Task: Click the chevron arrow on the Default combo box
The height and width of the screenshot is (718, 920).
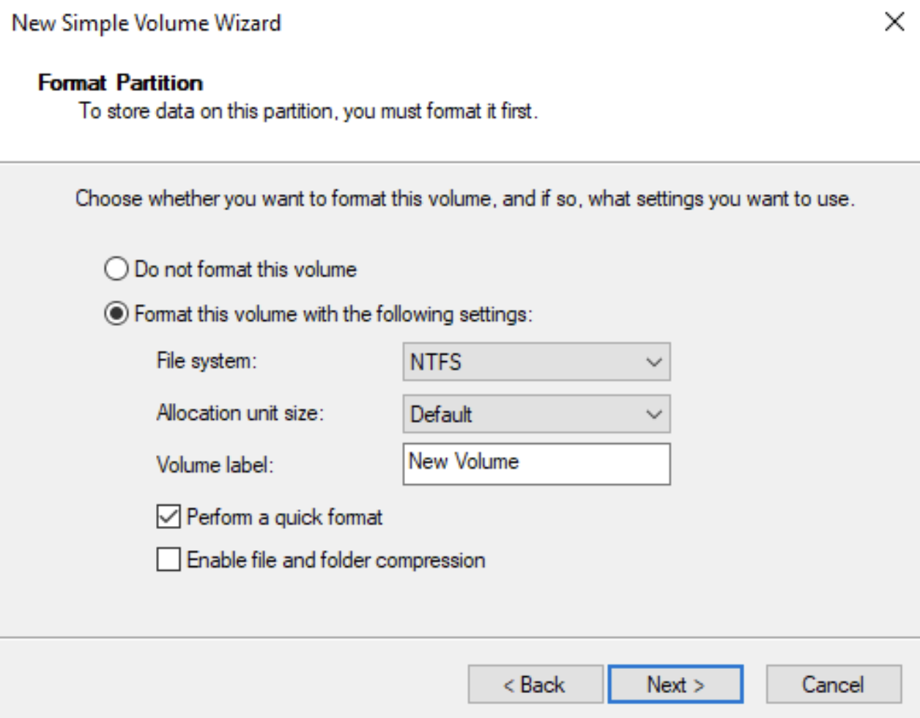Action: [x=653, y=414]
